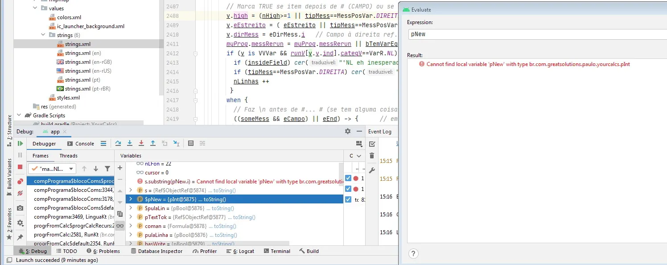Add a new watch with the plus icon
This screenshot has height=265, width=667.
click(119, 168)
